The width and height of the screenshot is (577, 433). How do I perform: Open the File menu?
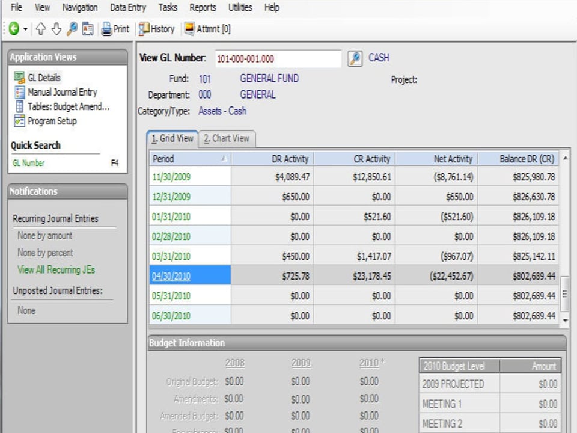pos(16,7)
